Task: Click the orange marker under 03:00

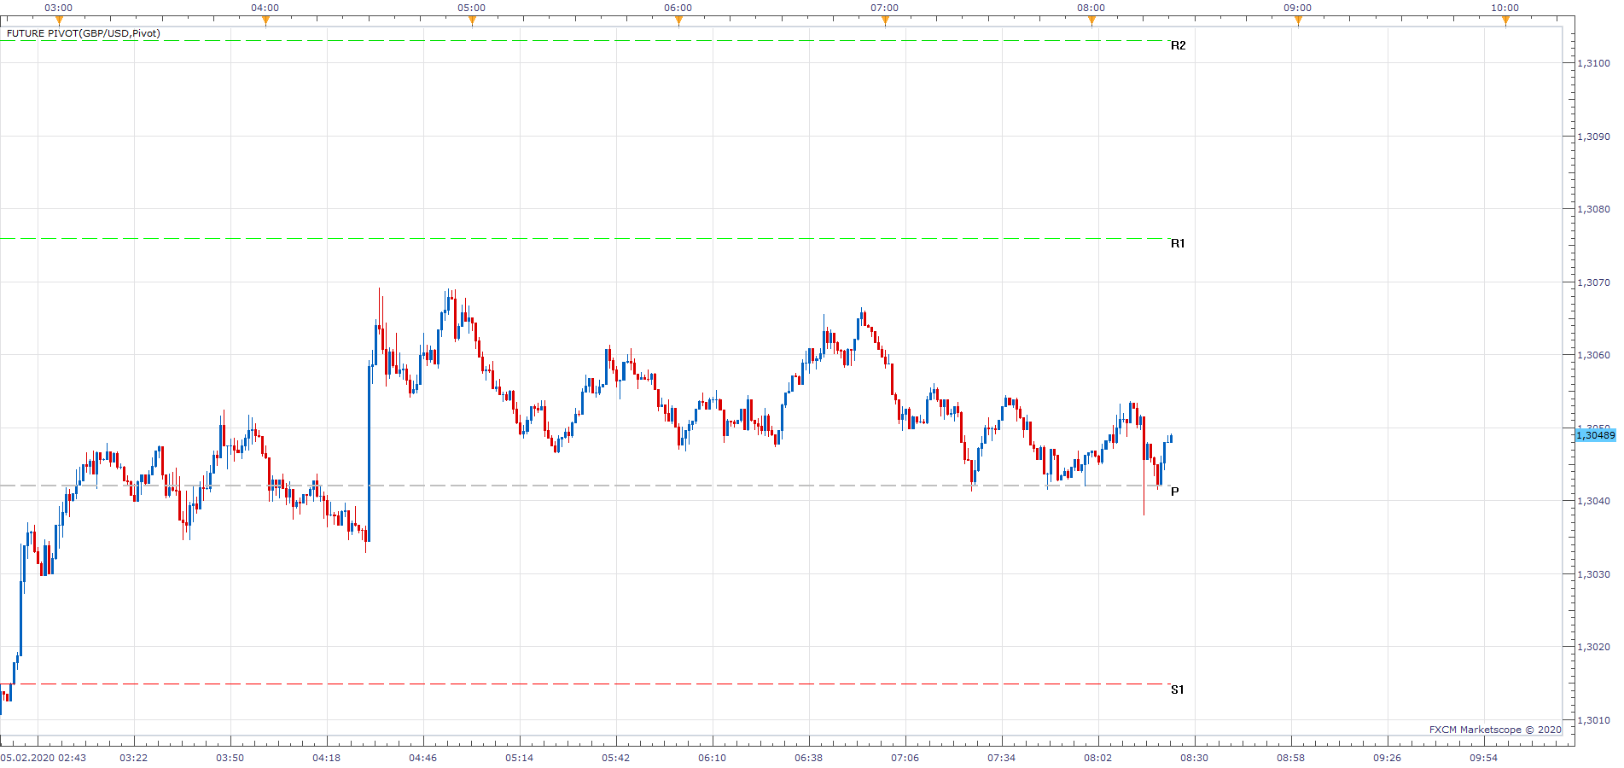Action: 59,21
